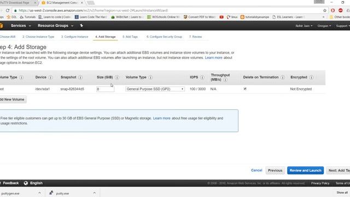The height and width of the screenshot is (197, 350).
Task: Show info icon under Throughput (MB/s)
Action: click(225, 80)
